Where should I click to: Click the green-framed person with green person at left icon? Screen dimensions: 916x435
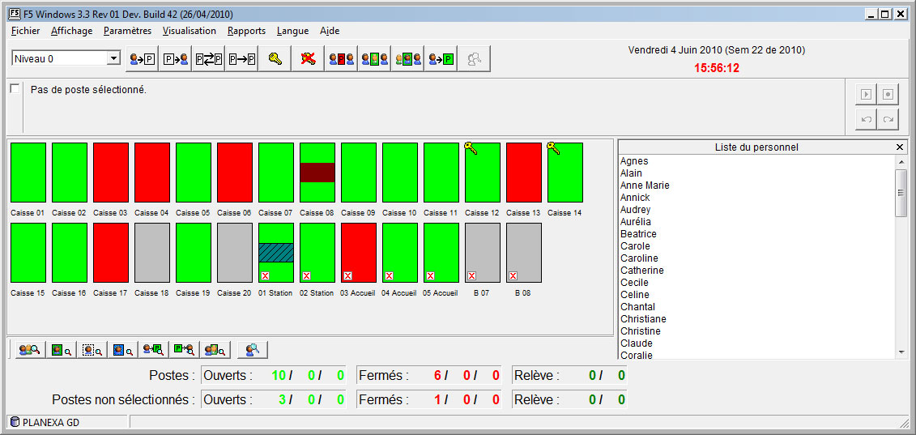click(x=407, y=59)
